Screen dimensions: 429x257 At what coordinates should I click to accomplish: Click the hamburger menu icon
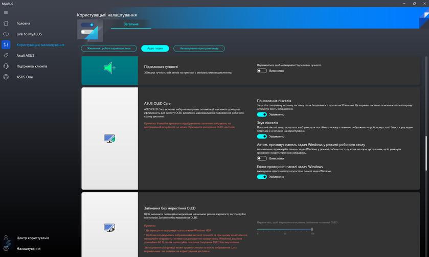click(x=6, y=12)
